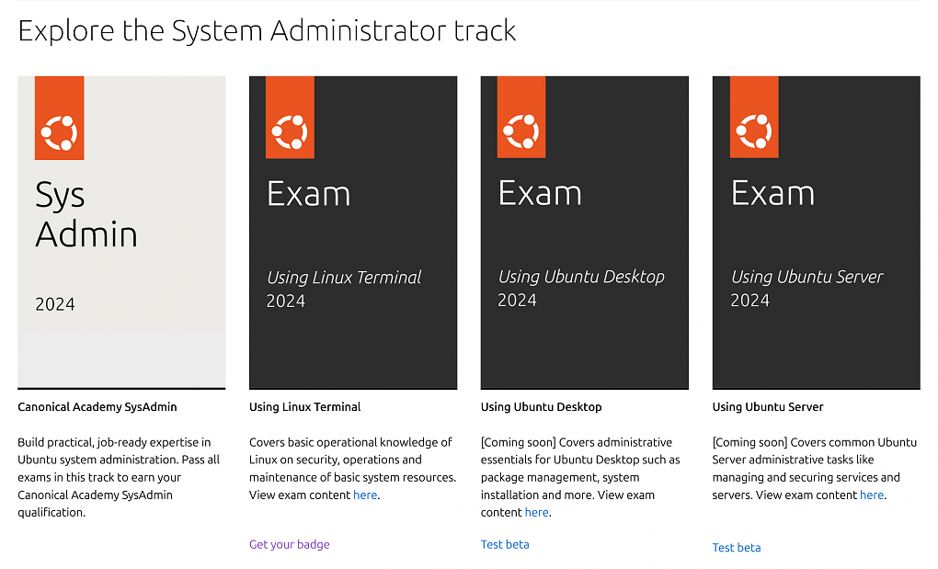Click 'here' link for Linux Terminal exam content

(365, 495)
